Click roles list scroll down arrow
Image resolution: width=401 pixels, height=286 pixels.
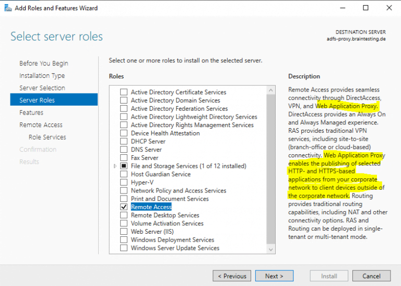(x=271, y=249)
